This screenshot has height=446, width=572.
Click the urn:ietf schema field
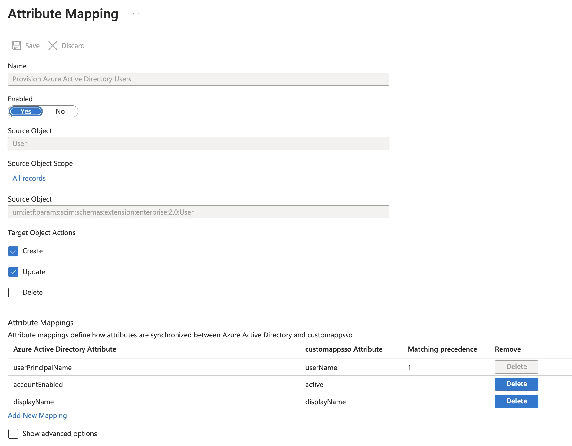coord(199,212)
